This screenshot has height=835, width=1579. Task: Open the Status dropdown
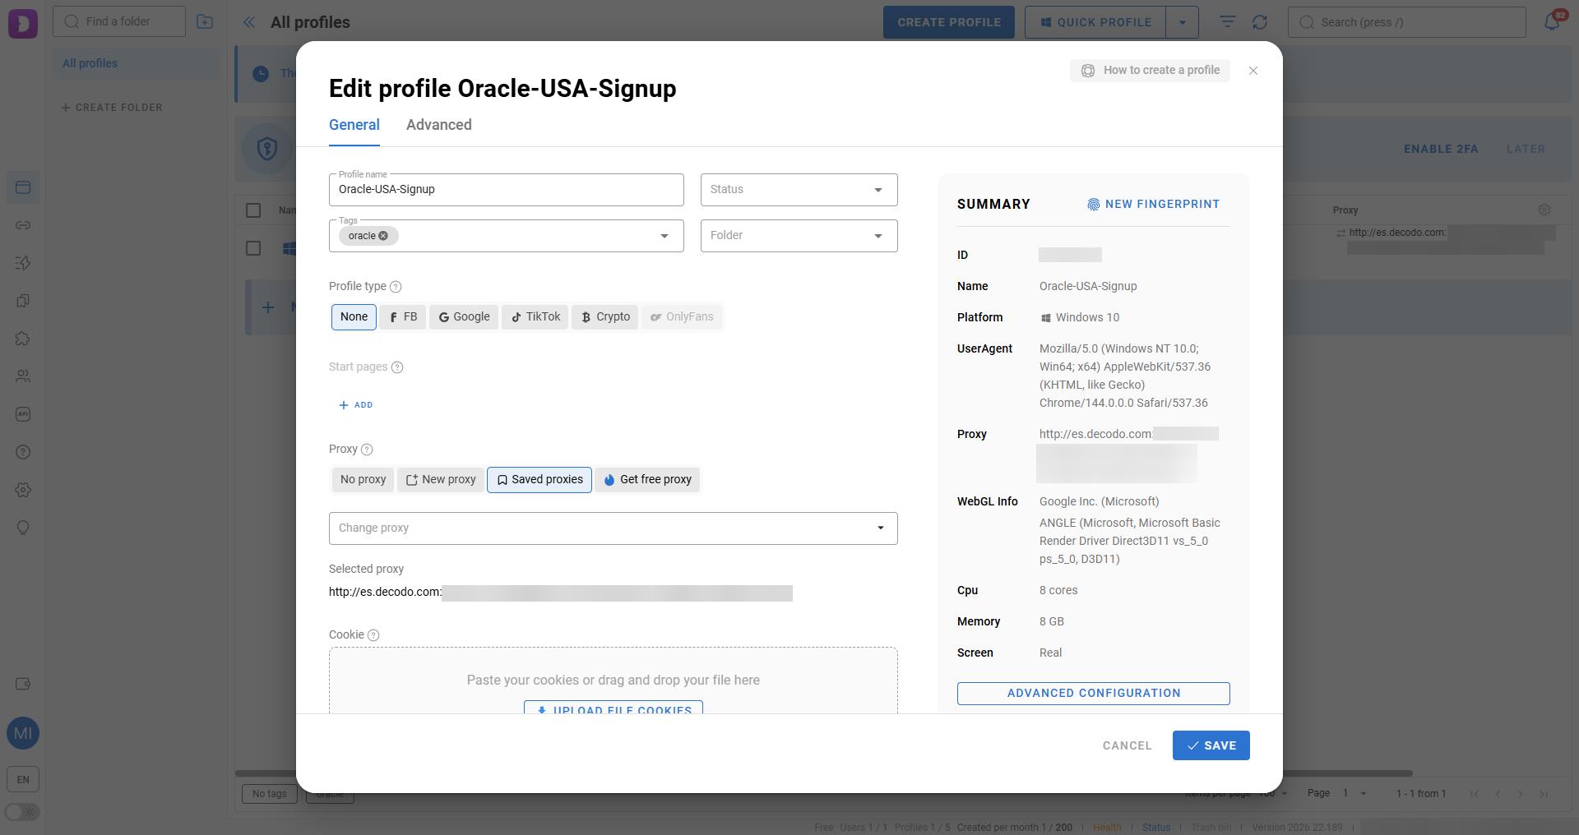coord(798,190)
